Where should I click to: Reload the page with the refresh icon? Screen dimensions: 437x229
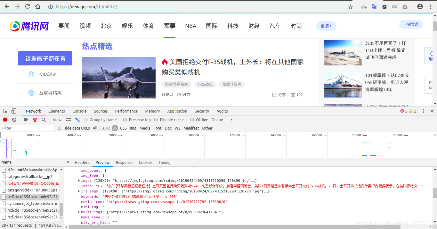click(28, 6)
